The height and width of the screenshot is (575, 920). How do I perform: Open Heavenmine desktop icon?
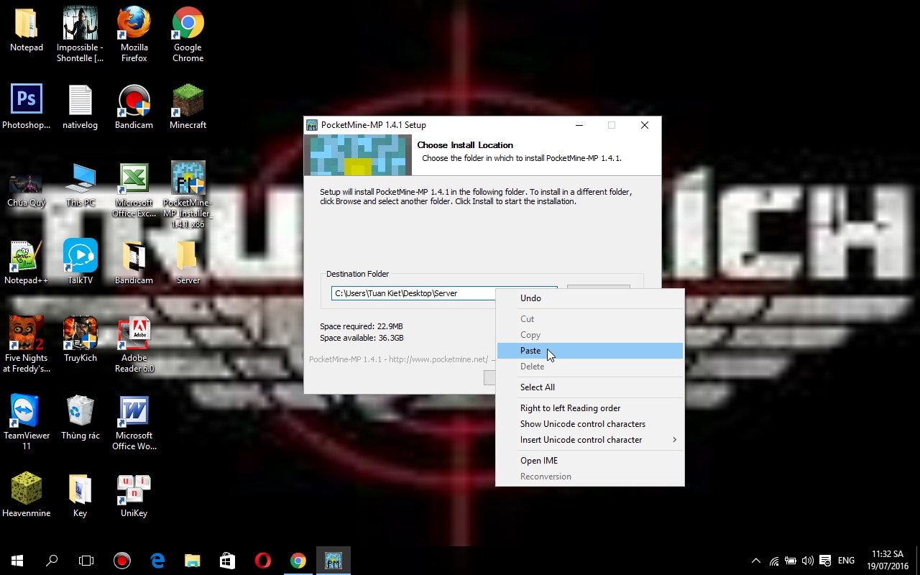click(27, 495)
